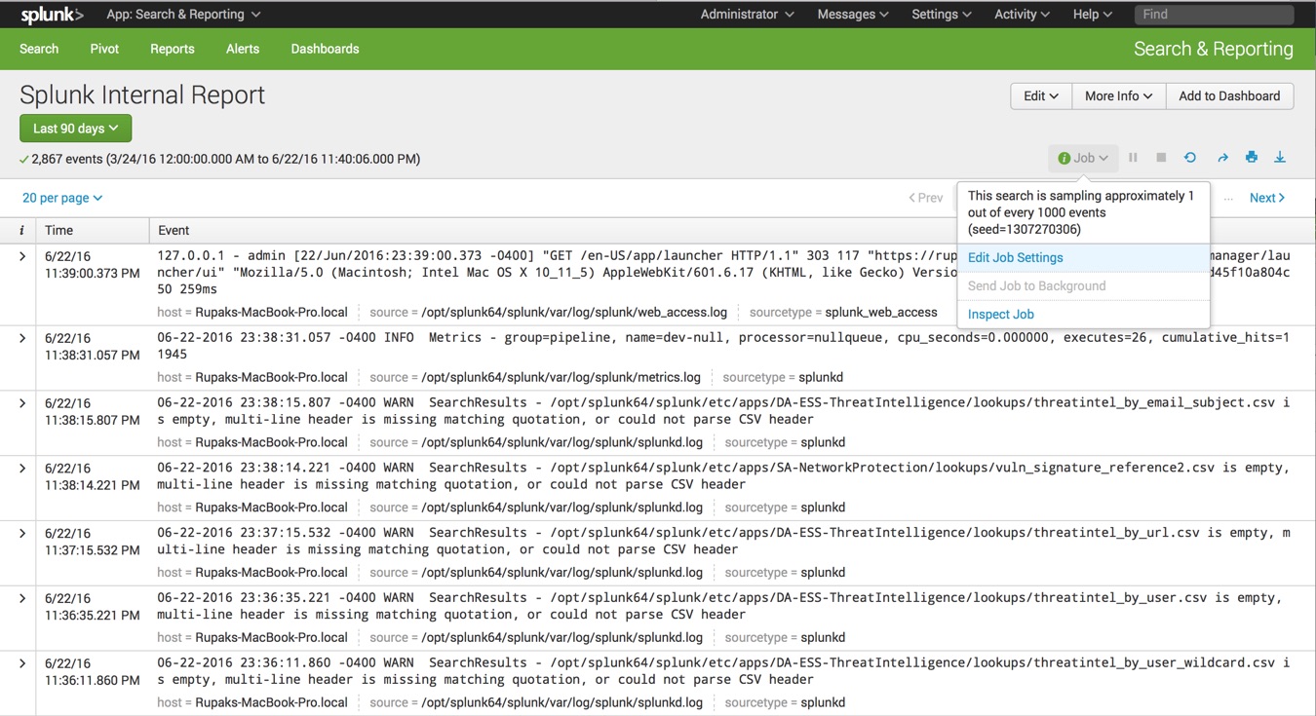Click the splunk_web_access sourcetype value
The image size is (1316, 716).
coord(881,313)
